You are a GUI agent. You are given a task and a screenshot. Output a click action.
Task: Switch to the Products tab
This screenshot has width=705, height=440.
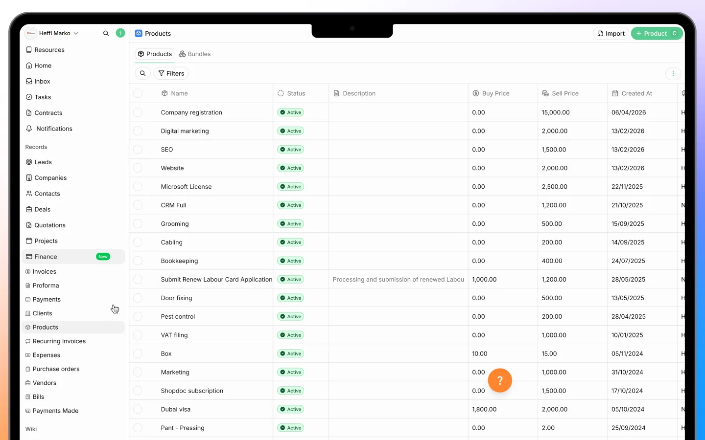pos(155,54)
